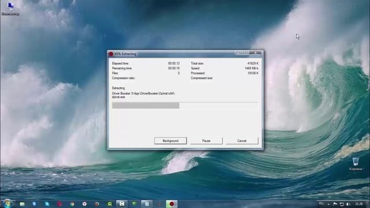The image size is (370, 208).
Task: Cancel the extraction process
Action: (242, 141)
